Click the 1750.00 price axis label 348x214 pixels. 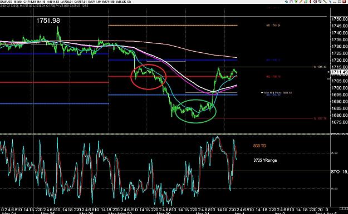pos(339,19)
